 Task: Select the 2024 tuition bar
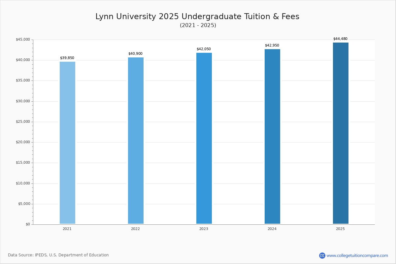click(x=272, y=136)
